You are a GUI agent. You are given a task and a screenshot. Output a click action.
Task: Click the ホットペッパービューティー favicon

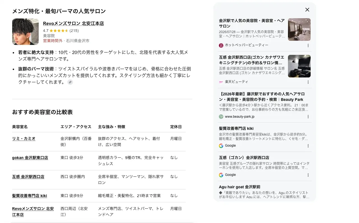click(221, 45)
